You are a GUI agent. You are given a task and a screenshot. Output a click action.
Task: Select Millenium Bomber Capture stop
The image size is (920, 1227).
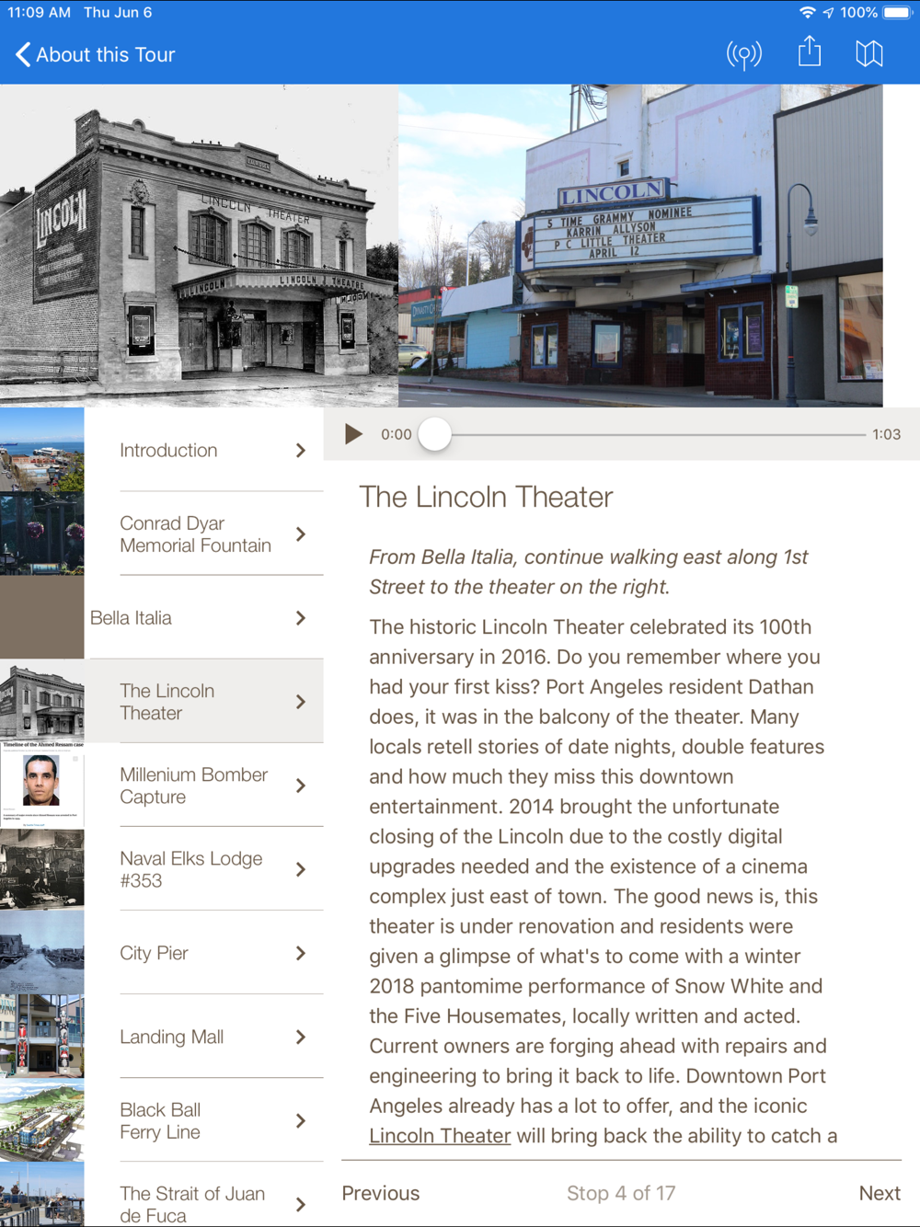tap(162, 785)
